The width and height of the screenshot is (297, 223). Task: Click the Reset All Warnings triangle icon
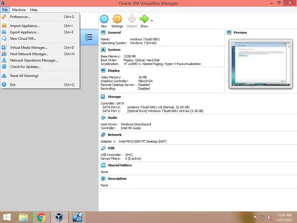[x=4, y=76]
